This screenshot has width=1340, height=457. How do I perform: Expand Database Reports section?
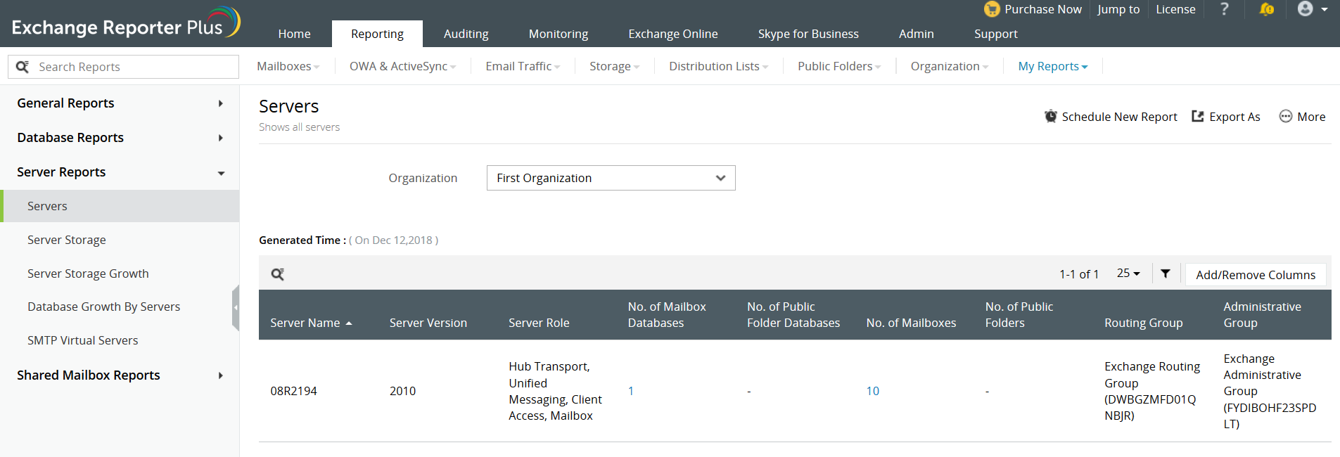click(120, 138)
